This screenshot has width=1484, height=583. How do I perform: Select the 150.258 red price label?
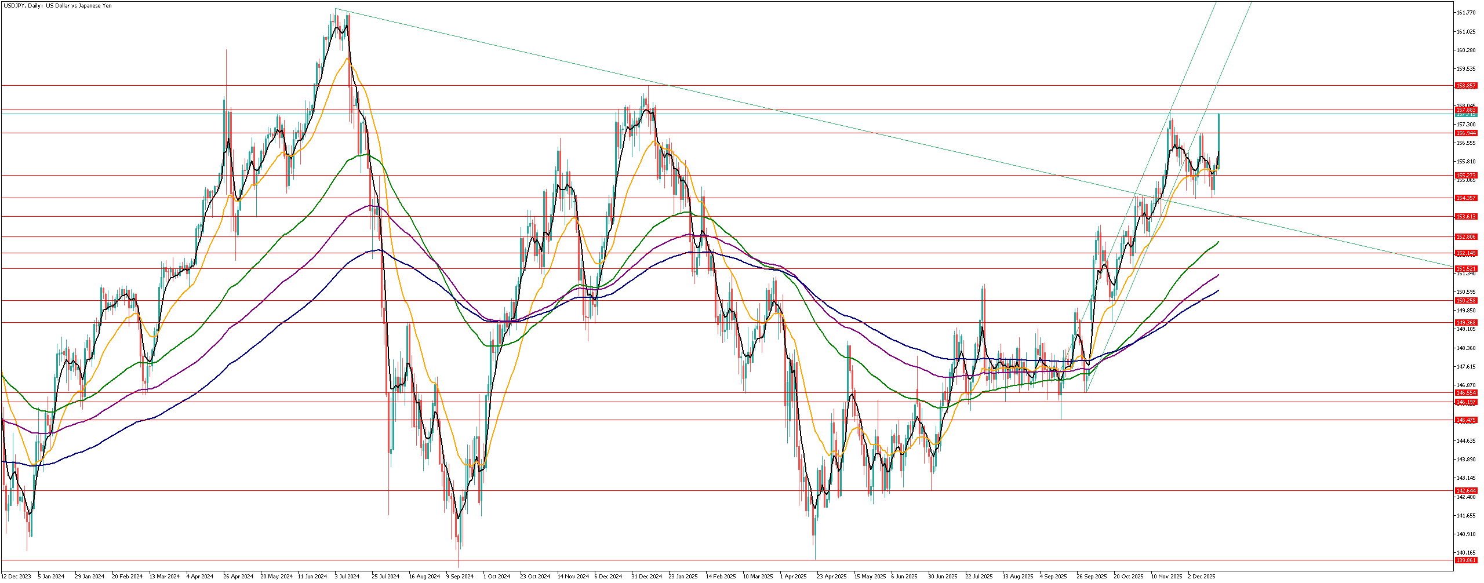[x=1466, y=301]
